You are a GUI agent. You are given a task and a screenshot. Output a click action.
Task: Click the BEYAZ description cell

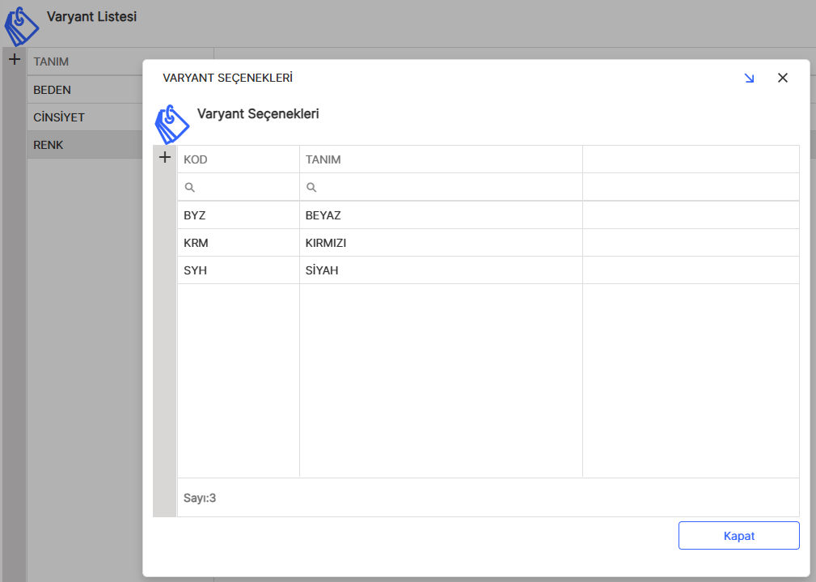click(x=440, y=215)
